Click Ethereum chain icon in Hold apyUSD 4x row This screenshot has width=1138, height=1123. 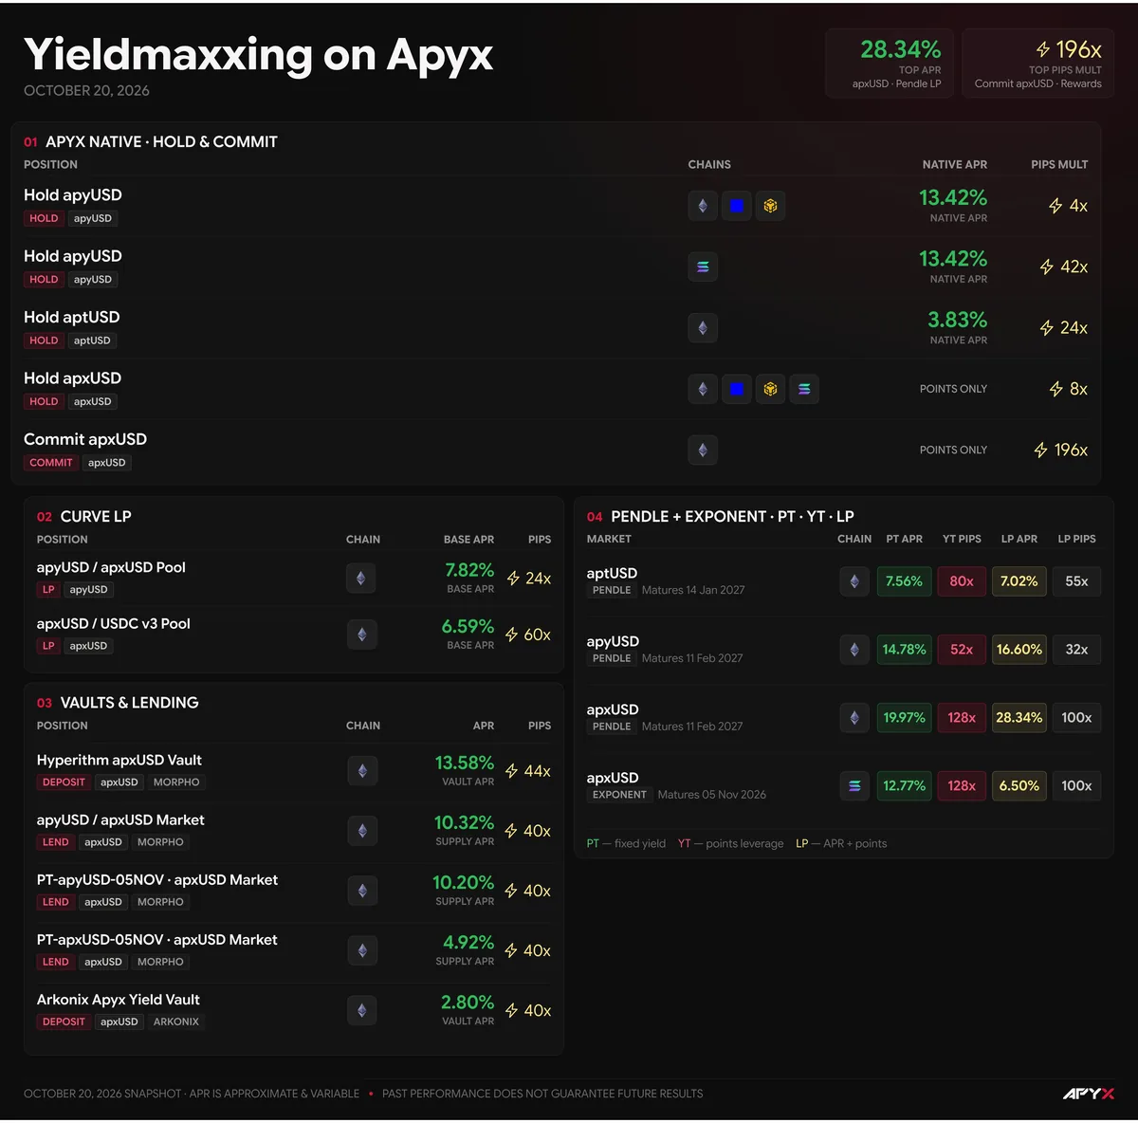[703, 206]
